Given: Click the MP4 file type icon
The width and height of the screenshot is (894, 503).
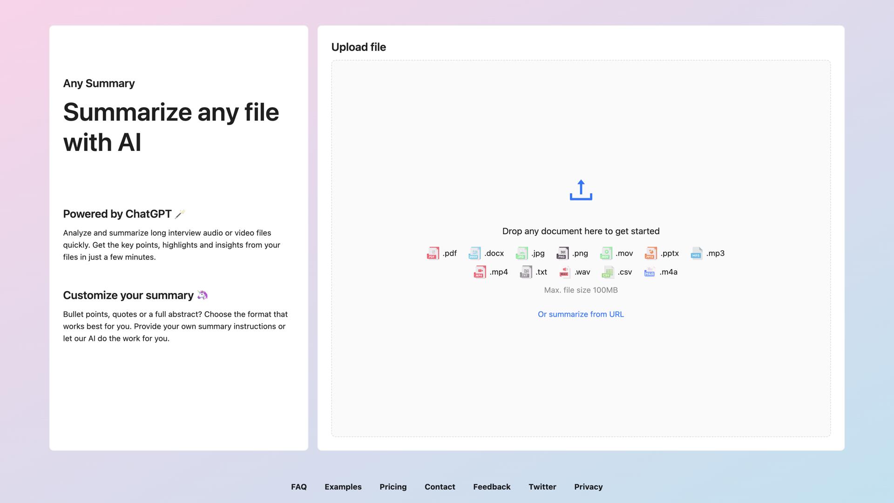Looking at the screenshot, I should pyautogui.click(x=480, y=272).
